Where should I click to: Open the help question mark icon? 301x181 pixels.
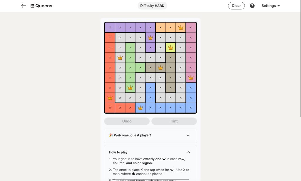pyautogui.click(x=252, y=6)
